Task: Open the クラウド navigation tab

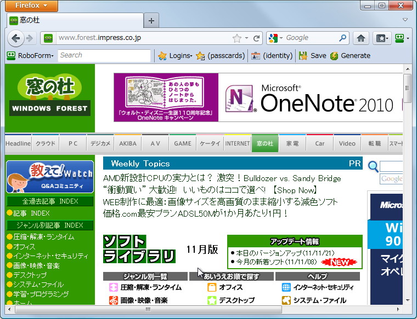Action: (x=46, y=143)
